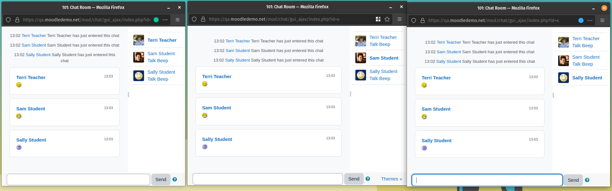Click padlock icon in middle window address bar
The image size is (612, 191).
coord(203,19)
